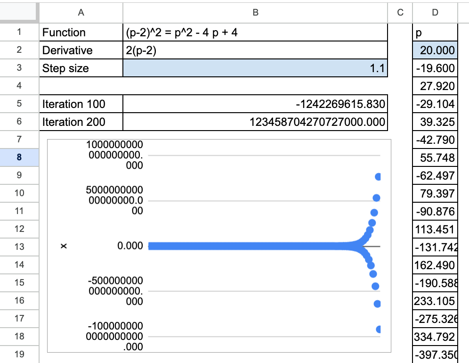The image size is (469, 363).
Task: Click the Iteration 100 result value cell
Action: [x=255, y=104]
